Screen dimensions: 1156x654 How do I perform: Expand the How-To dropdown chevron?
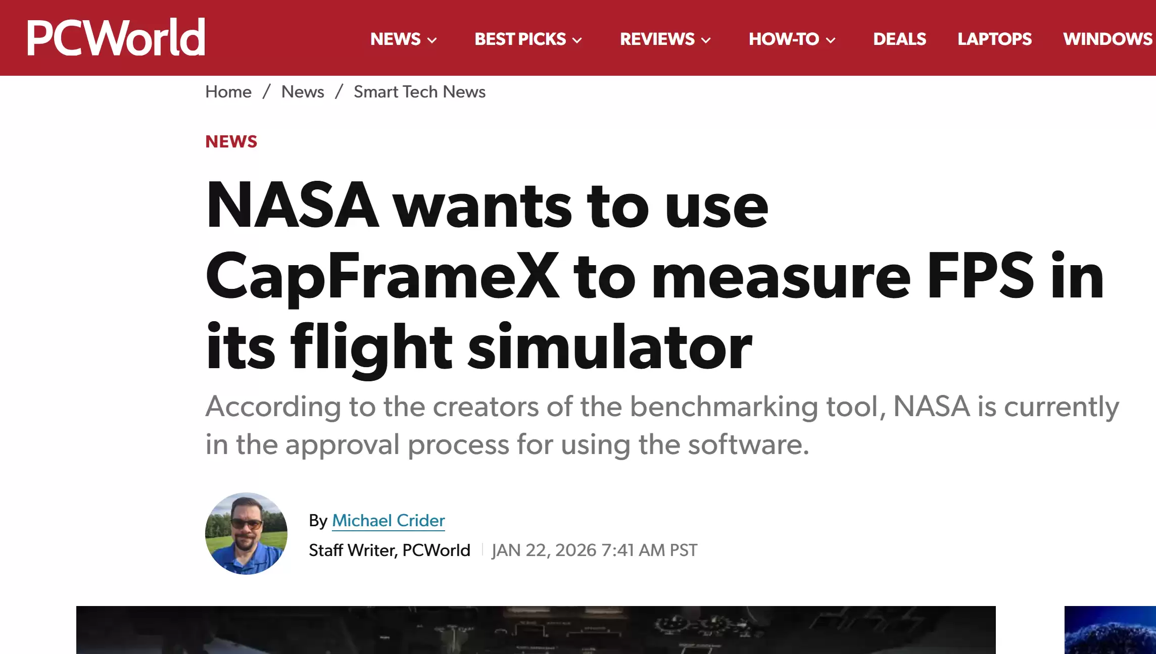[831, 40]
